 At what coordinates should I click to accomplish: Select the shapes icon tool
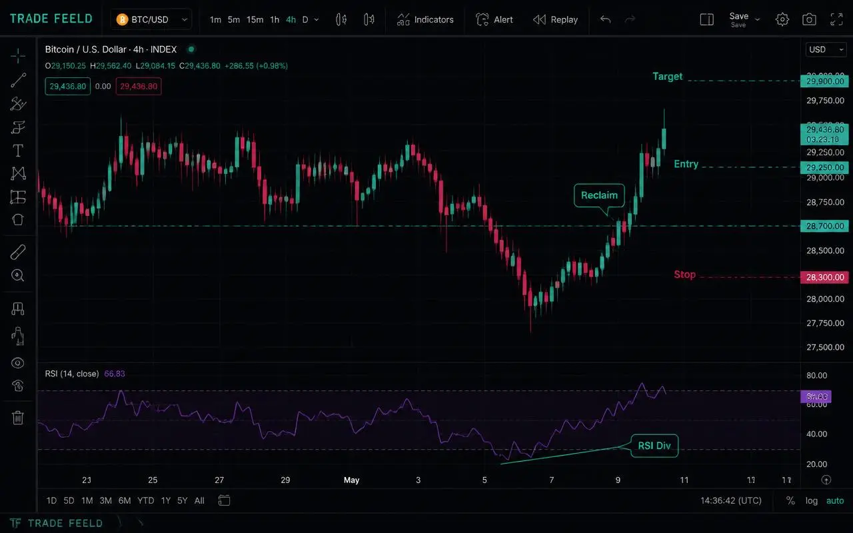point(18,220)
